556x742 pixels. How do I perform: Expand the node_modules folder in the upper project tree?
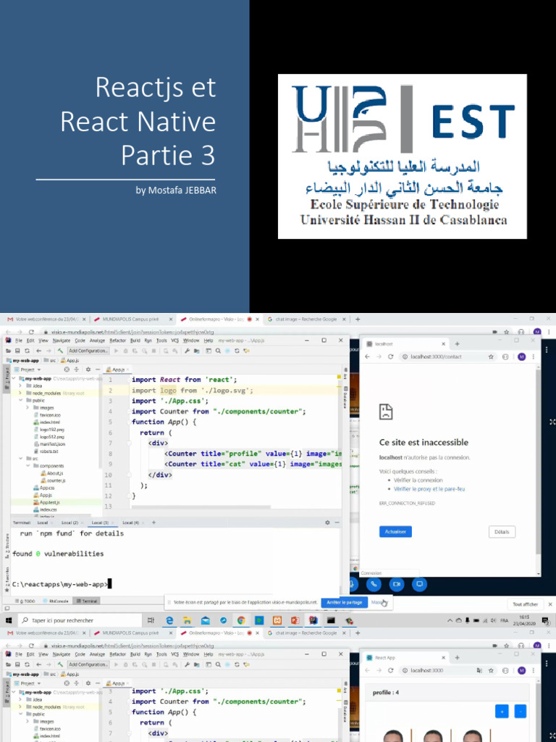20,393
